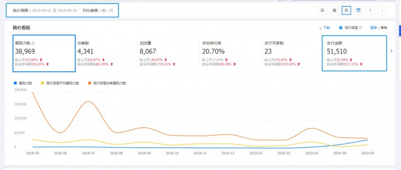Viewport: 401px width, 170px height.
Task: Click help icon beside 展现次数 title
Action: pos(33,43)
